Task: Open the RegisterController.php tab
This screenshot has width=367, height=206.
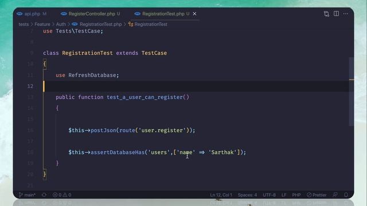Action: 91,14
